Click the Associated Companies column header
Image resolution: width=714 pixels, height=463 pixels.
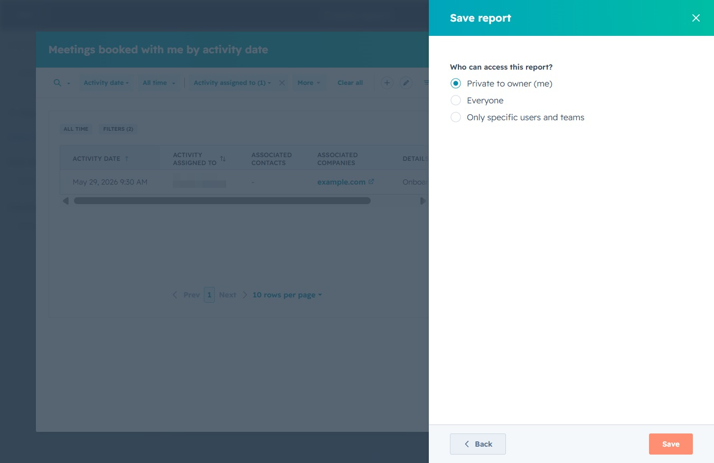[x=337, y=159]
